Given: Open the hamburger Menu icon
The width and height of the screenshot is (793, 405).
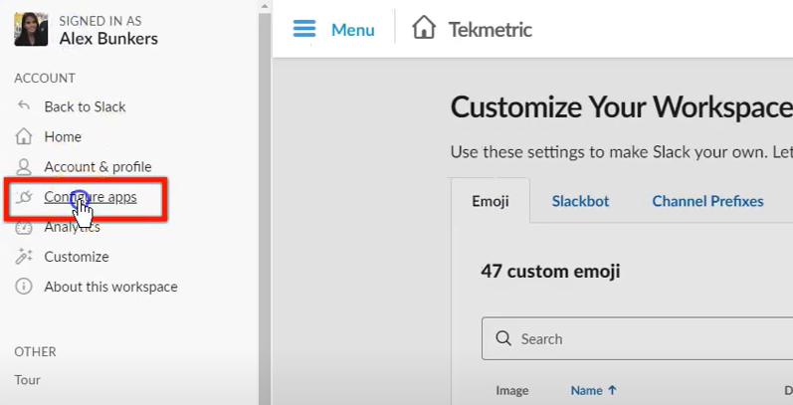Looking at the screenshot, I should (304, 29).
